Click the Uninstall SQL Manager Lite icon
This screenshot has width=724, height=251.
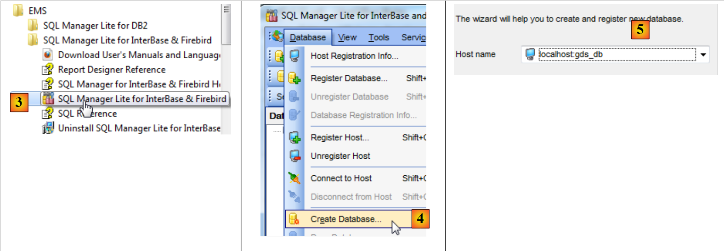48,128
